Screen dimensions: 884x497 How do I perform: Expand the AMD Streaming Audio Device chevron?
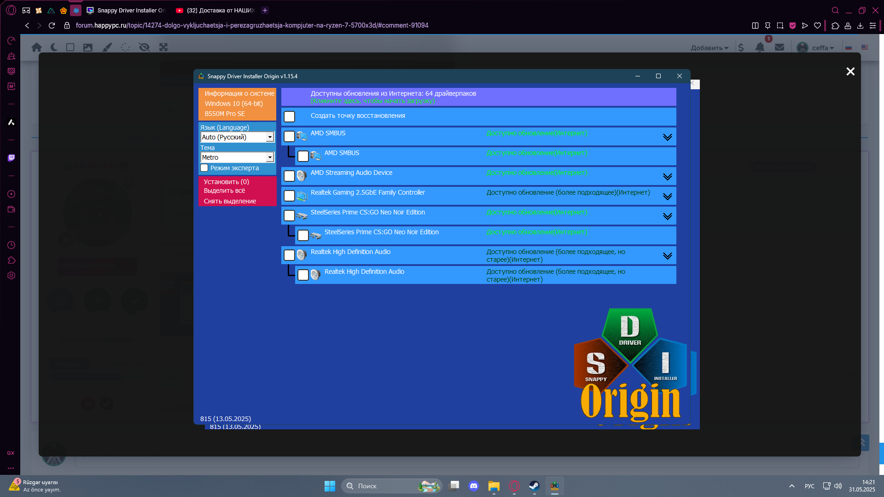(667, 176)
